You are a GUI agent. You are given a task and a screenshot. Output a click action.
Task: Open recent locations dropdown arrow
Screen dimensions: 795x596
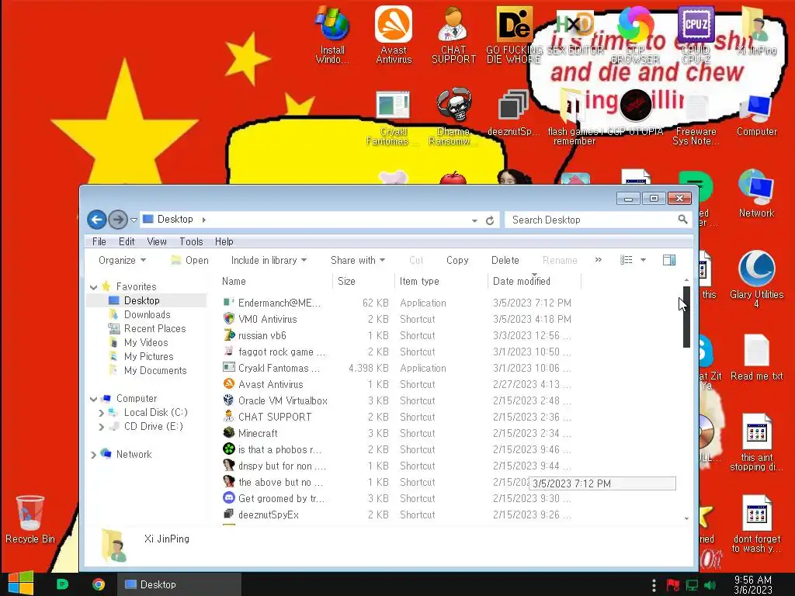click(134, 220)
